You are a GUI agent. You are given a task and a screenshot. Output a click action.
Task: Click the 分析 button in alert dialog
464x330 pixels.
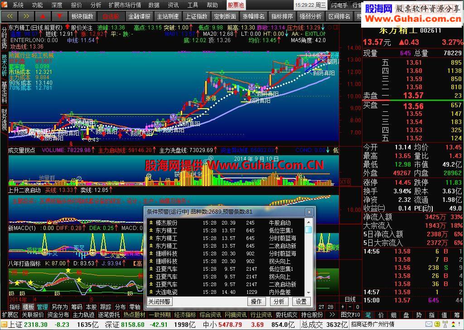(279, 301)
